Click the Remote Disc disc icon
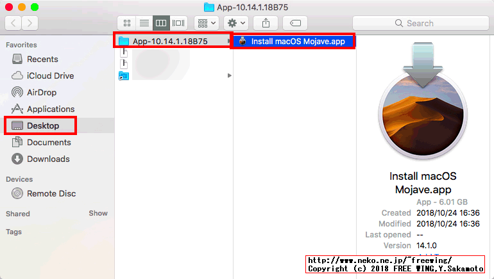This screenshot has width=494, height=279. 17,193
